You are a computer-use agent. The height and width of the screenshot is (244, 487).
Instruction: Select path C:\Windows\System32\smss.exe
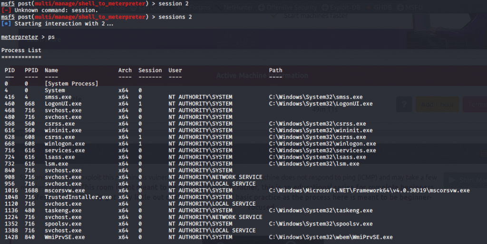316,97
